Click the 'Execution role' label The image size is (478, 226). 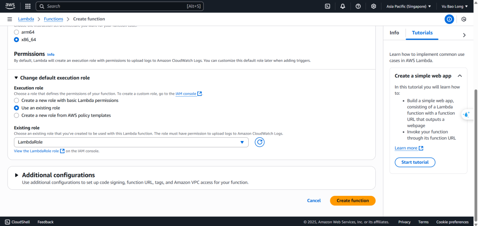pos(29,88)
